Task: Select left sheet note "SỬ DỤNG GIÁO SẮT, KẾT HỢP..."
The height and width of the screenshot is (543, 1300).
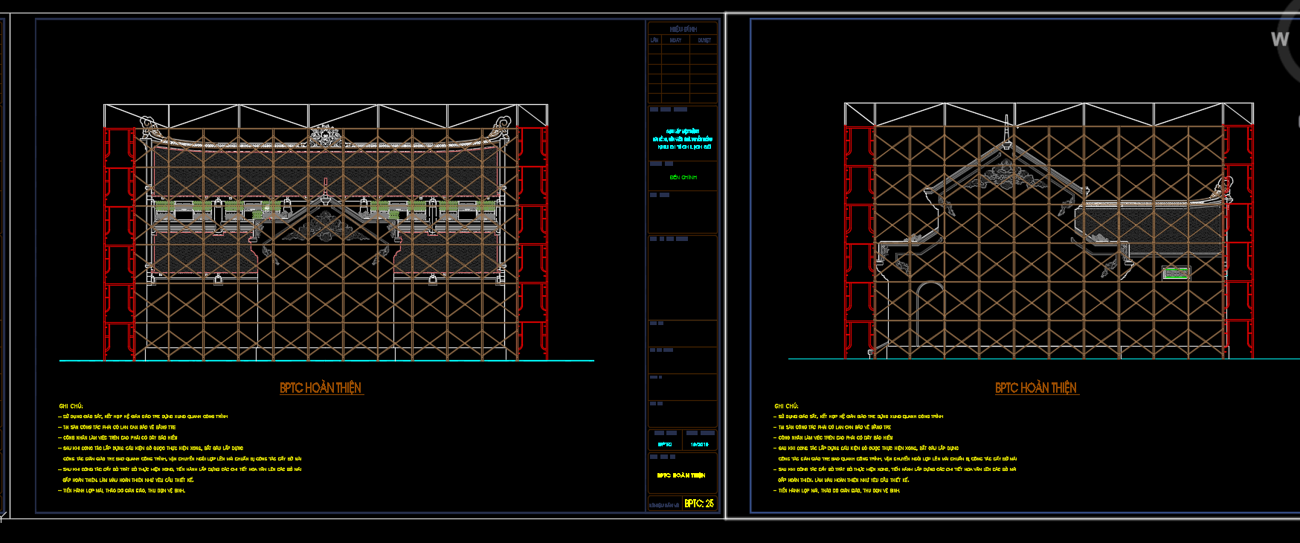Action: point(143,417)
